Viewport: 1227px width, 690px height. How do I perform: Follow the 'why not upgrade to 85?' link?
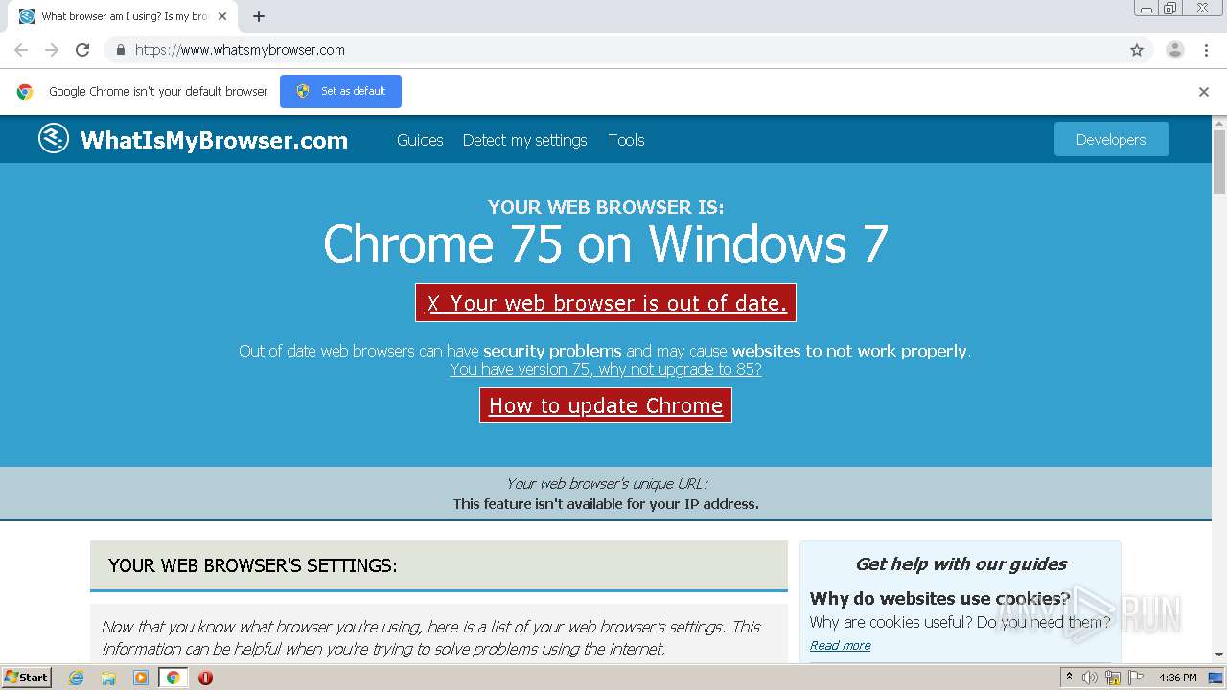(x=606, y=369)
